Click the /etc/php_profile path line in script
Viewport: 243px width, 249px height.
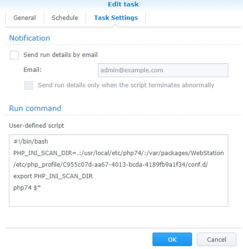pos(111,164)
